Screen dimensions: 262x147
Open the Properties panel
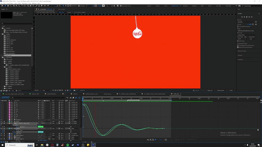click(x=240, y=60)
